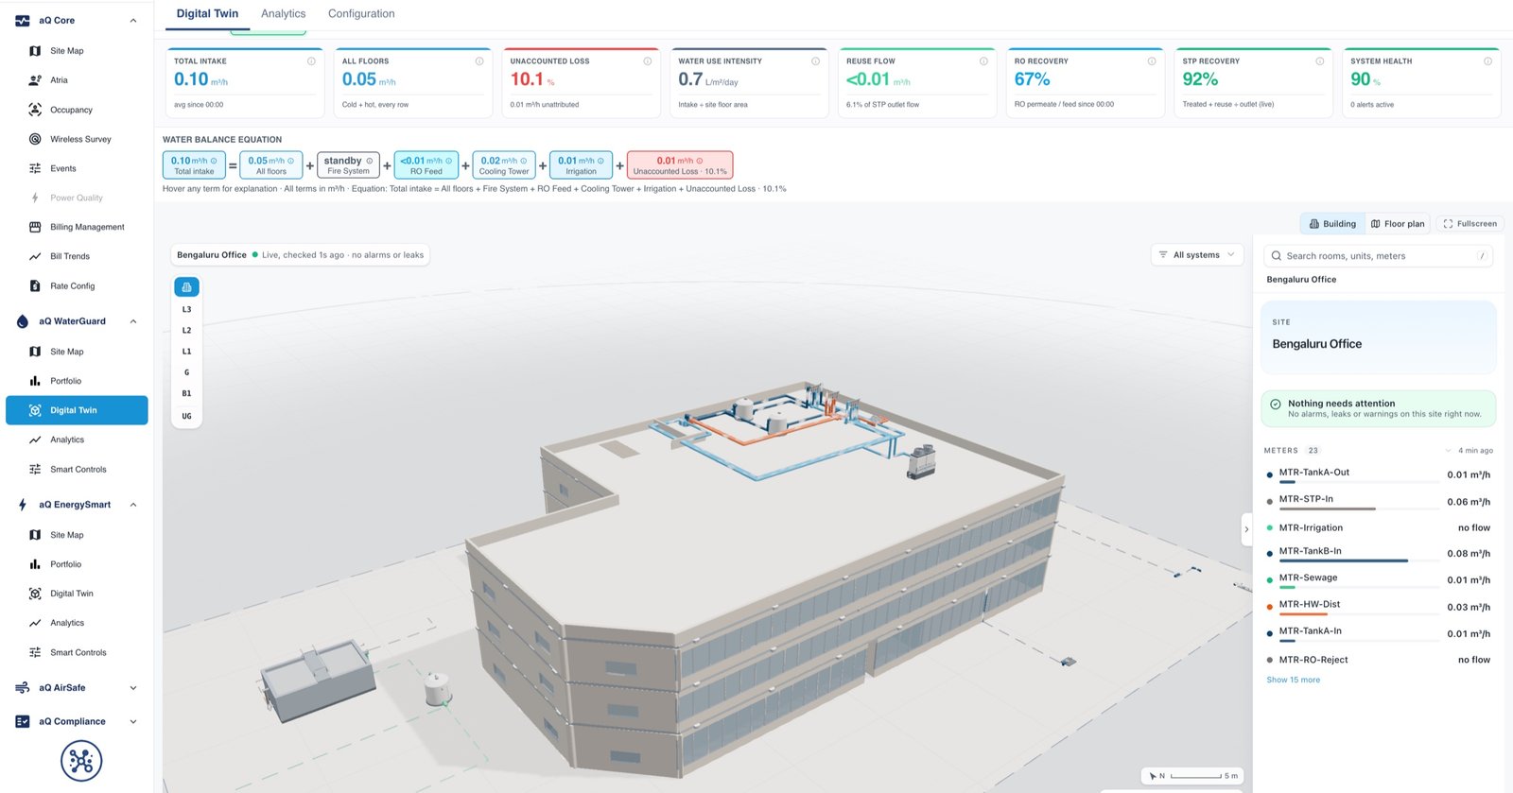The width and height of the screenshot is (1513, 793).
Task: Open the Atria sidebar icon
Action: click(x=35, y=80)
